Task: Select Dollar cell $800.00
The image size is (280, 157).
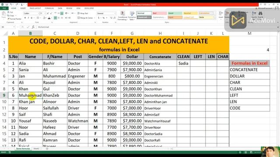Action: [x=132, y=76]
